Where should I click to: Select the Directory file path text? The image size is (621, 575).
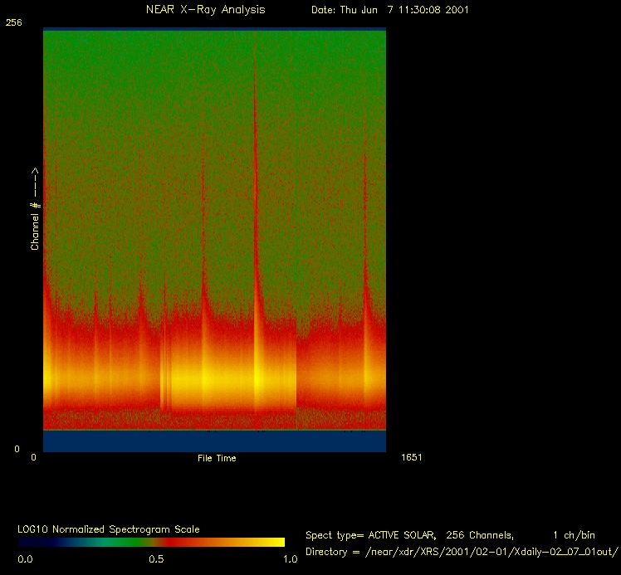[x=461, y=552]
